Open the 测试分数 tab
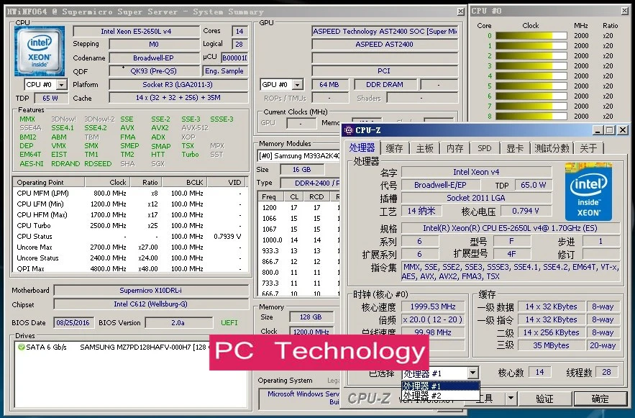Image resolution: width=635 pixels, height=418 pixels. click(552, 148)
